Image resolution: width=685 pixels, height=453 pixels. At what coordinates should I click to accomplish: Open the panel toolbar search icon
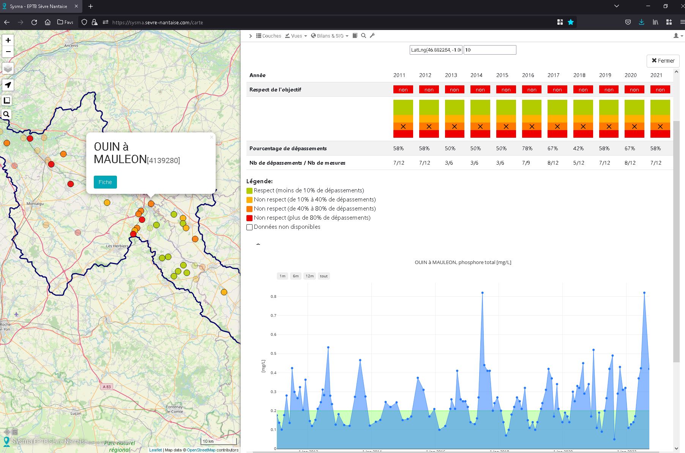[363, 36]
